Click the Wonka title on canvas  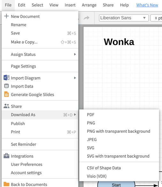point(119,42)
